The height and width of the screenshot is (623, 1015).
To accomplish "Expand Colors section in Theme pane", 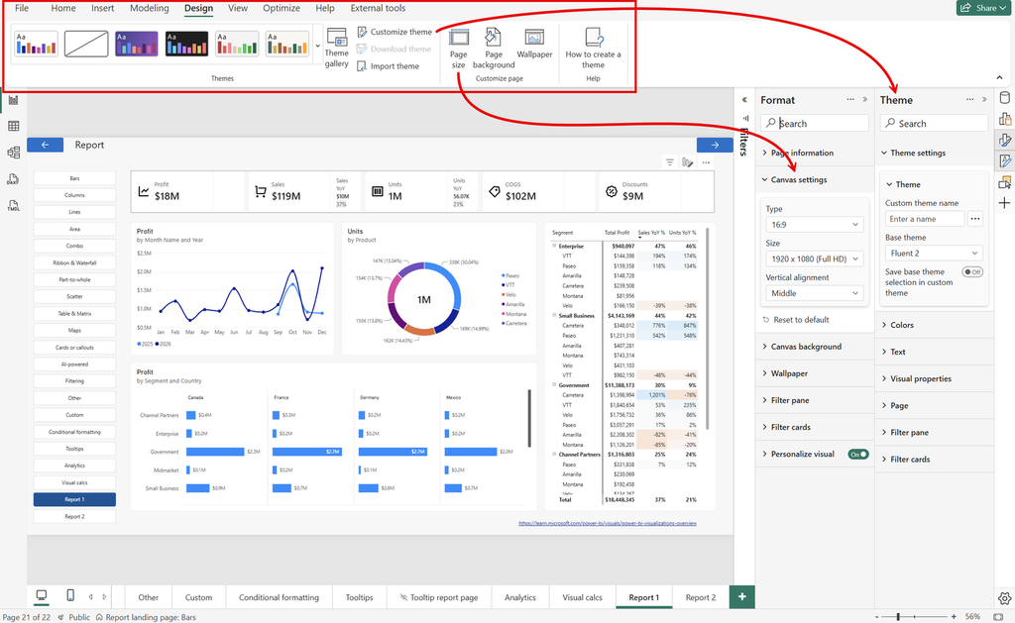I will (x=934, y=325).
